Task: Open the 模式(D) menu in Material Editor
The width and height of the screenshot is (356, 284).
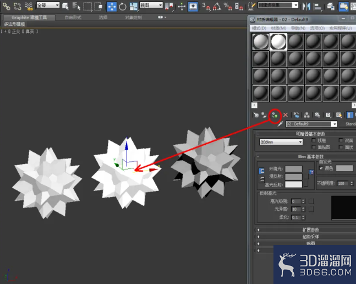Action: (x=259, y=28)
